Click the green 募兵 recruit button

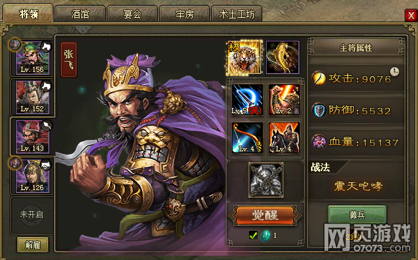click(x=357, y=214)
